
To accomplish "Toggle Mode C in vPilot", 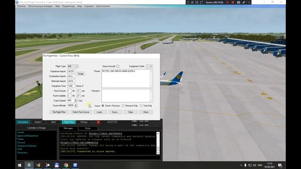I will pyautogui.click(x=38, y=122).
